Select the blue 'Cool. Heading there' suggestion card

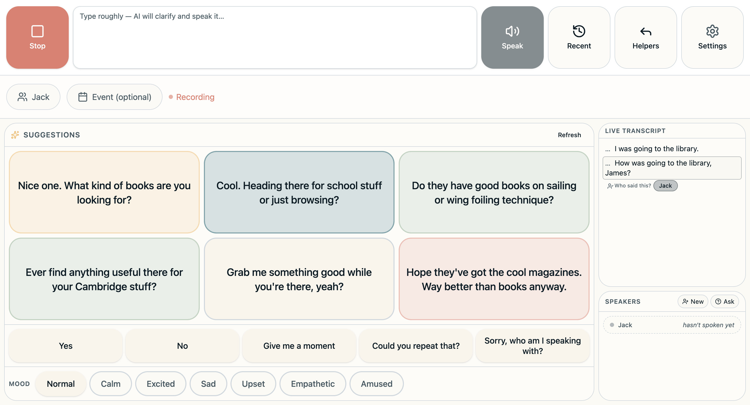coord(299,192)
